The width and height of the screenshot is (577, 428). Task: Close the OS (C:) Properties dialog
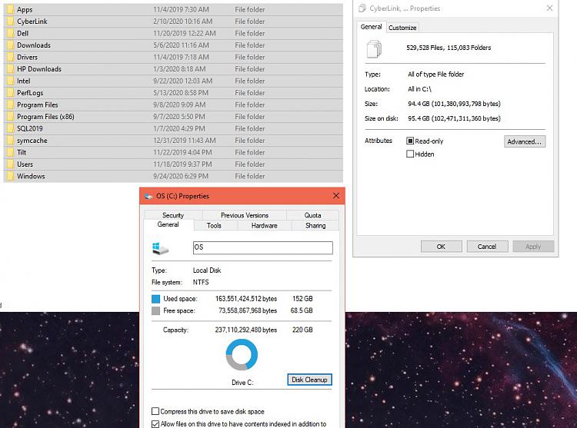[336, 196]
